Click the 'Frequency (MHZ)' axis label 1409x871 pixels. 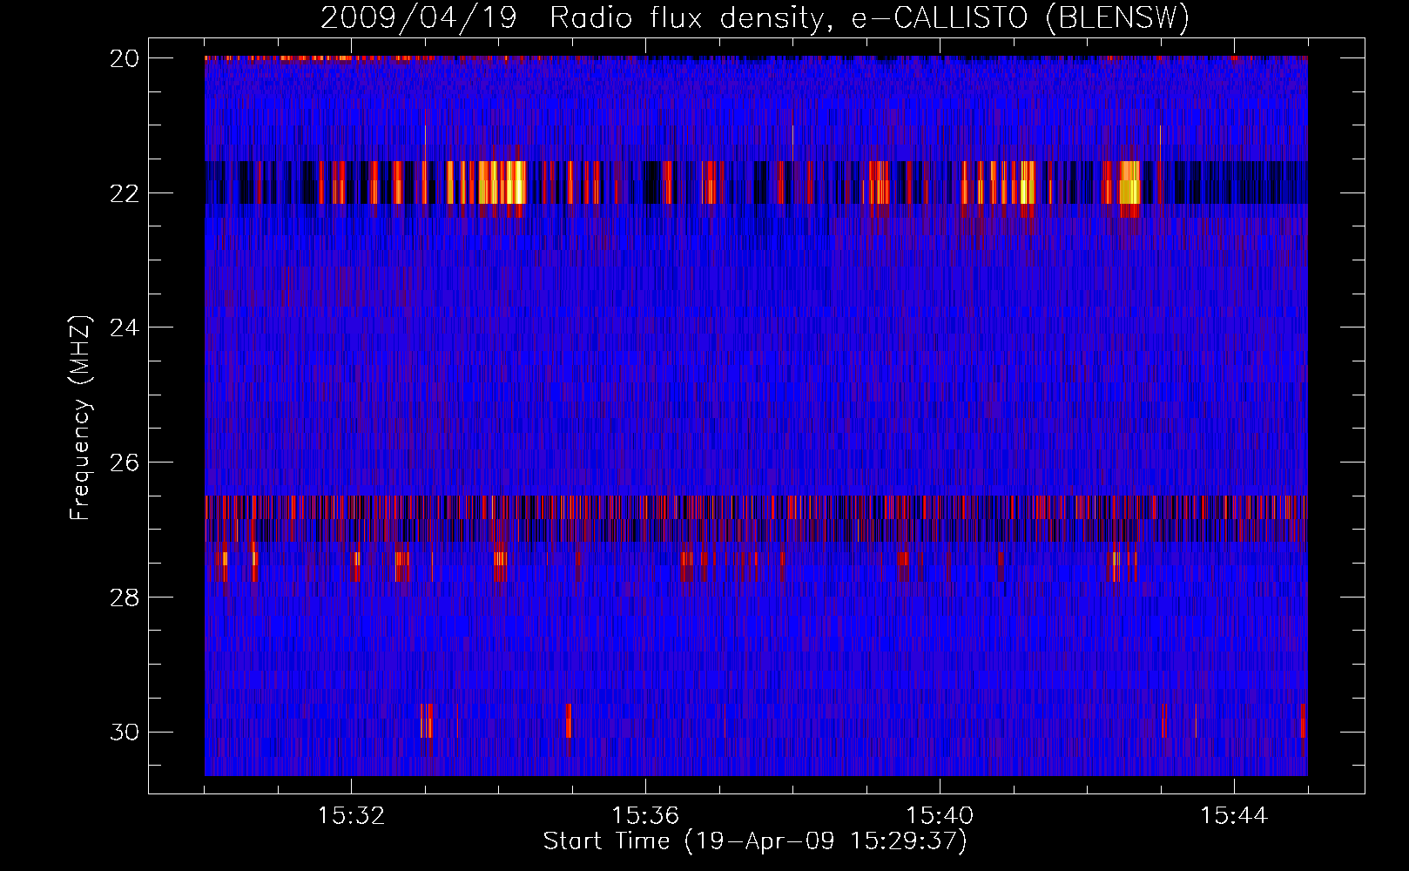coord(80,417)
